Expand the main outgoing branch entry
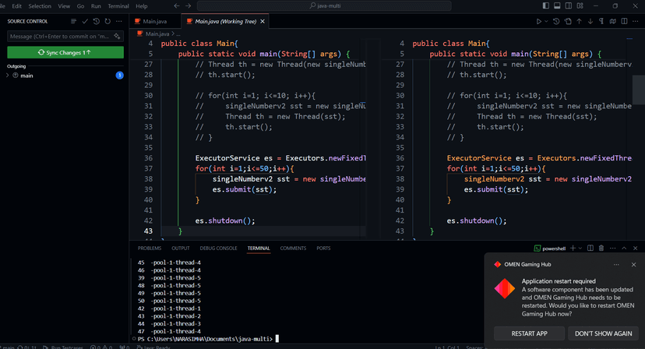This screenshot has height=349, width=645. click(x=8, y=76)
